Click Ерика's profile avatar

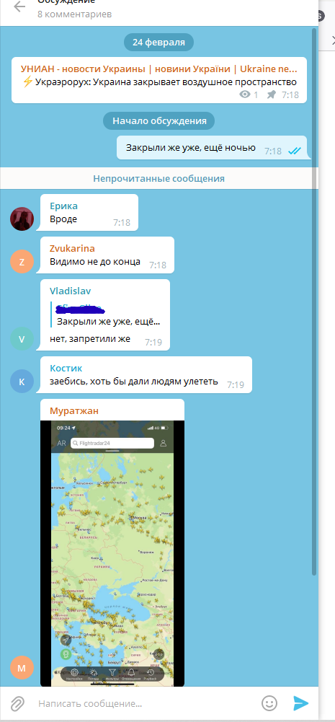pos(22,219)
